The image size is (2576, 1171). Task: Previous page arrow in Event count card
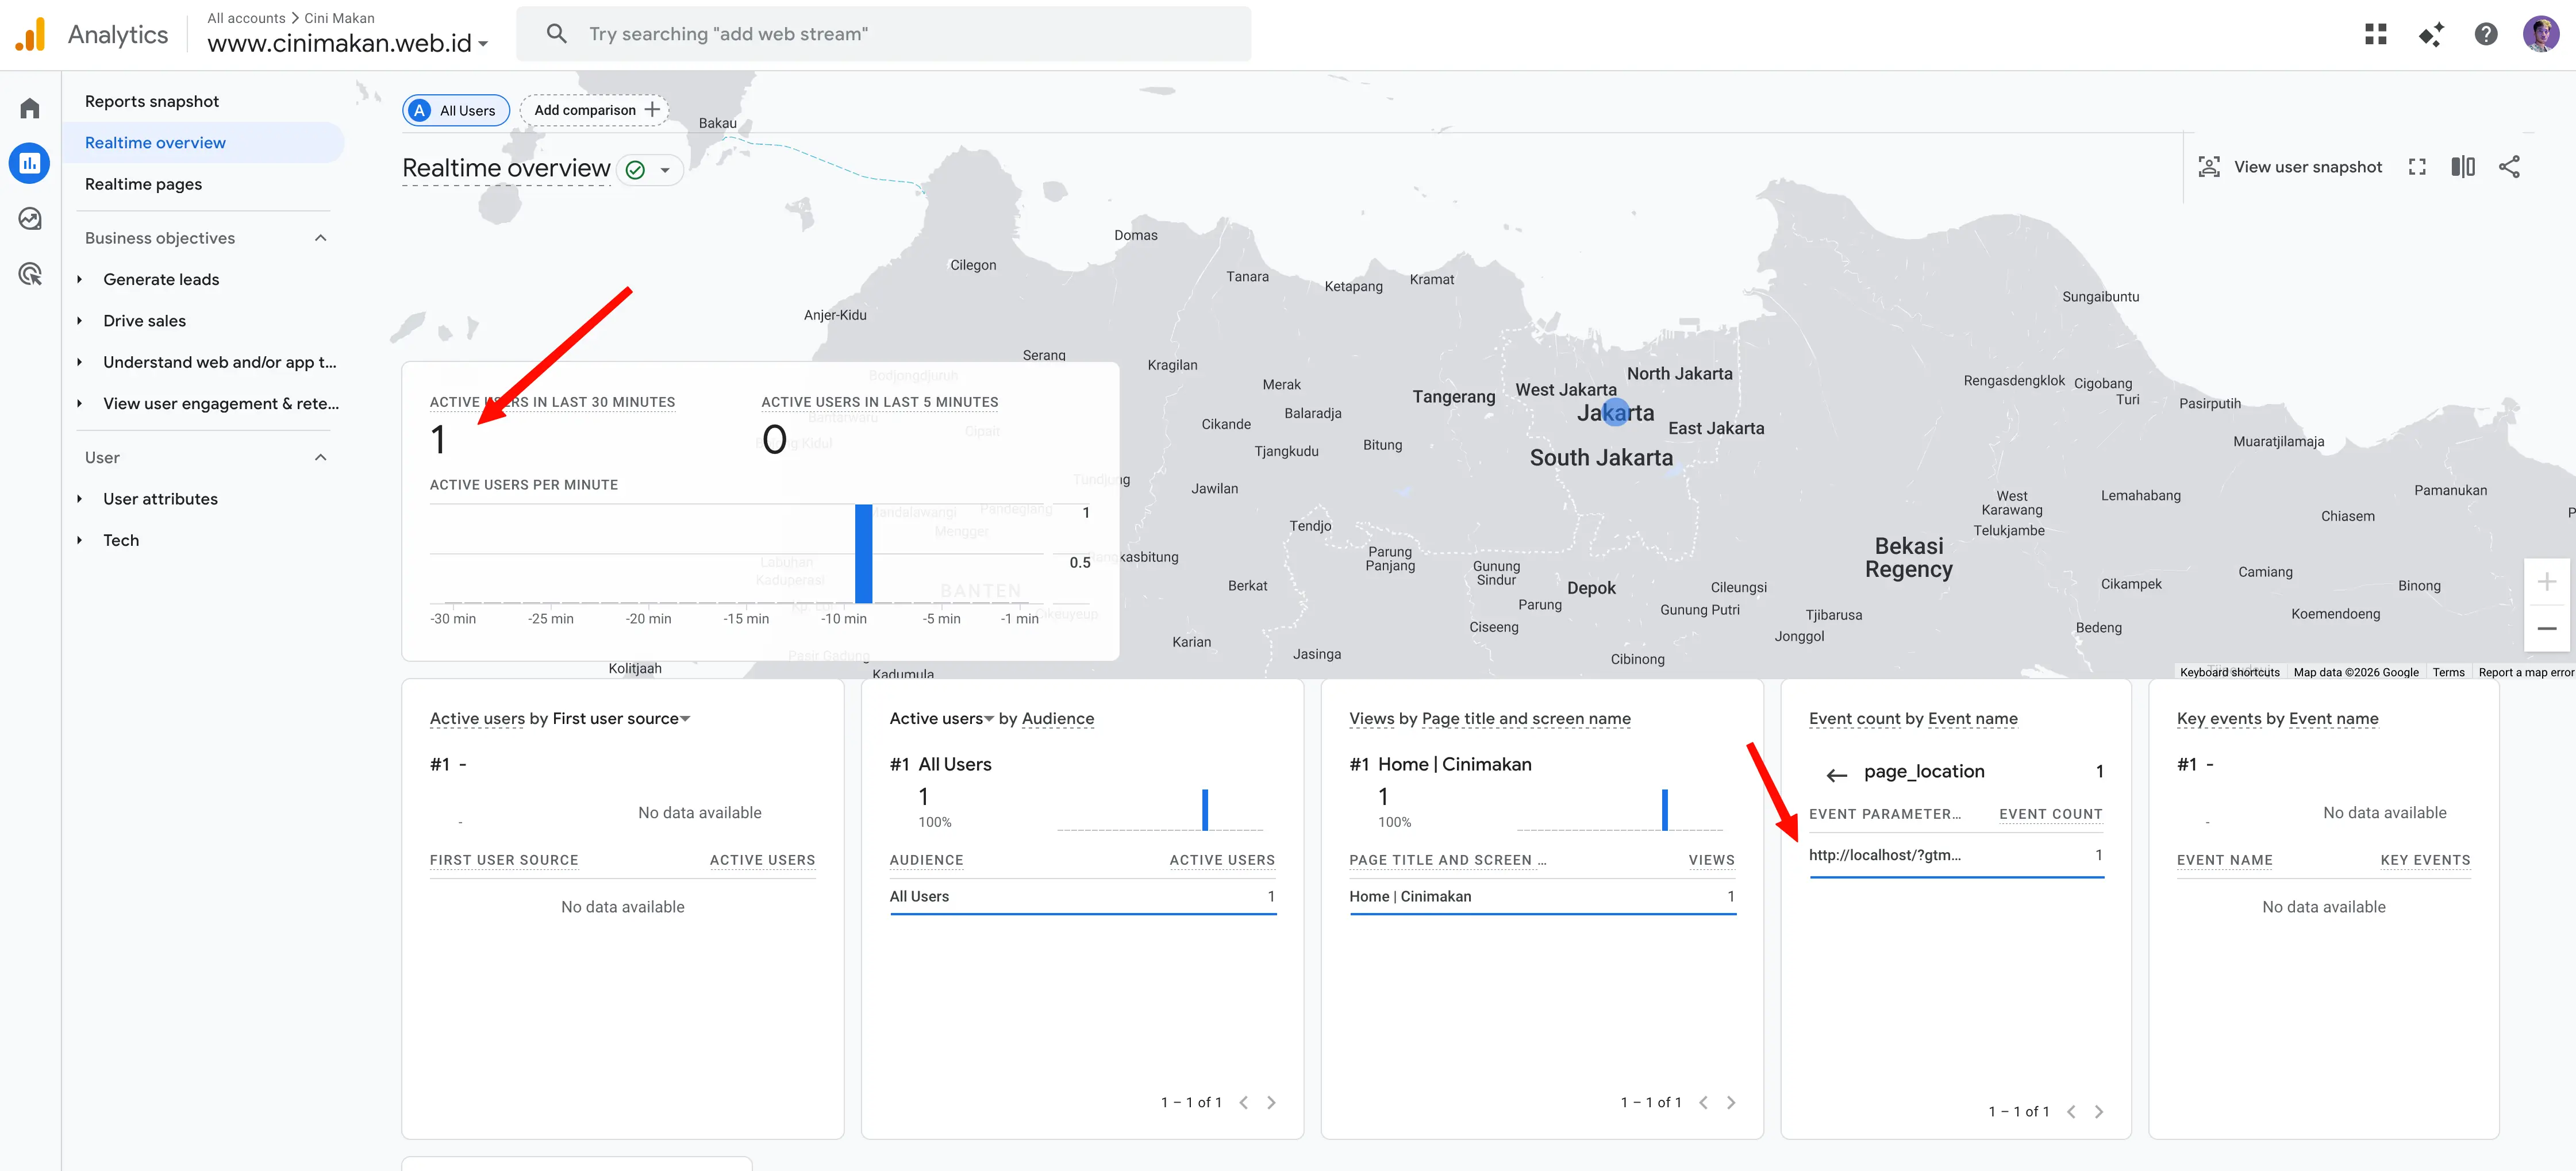[x=2071, y=1111]
